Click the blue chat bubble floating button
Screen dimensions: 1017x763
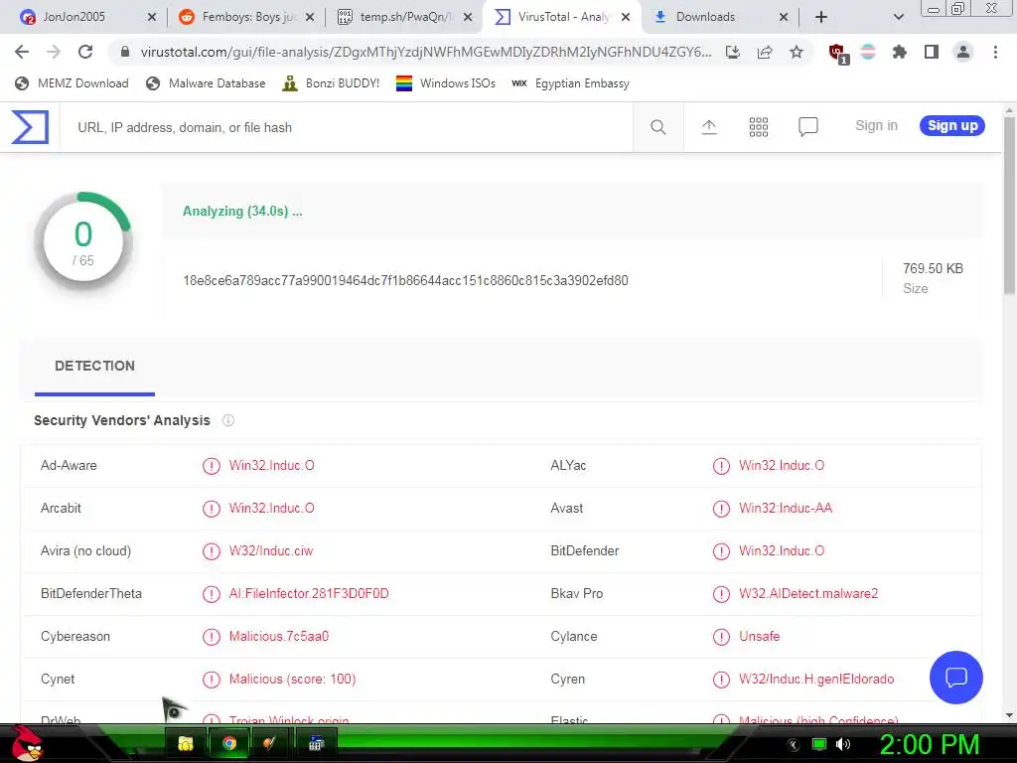956,678
